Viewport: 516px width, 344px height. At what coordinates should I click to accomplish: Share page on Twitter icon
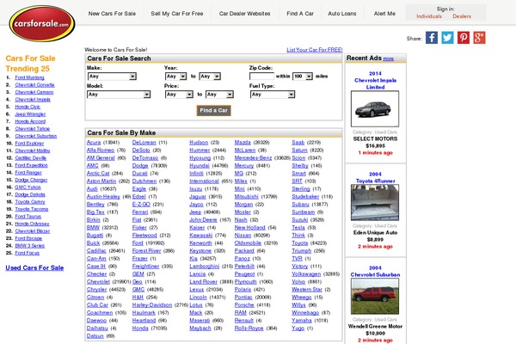(x=447, y=38)
